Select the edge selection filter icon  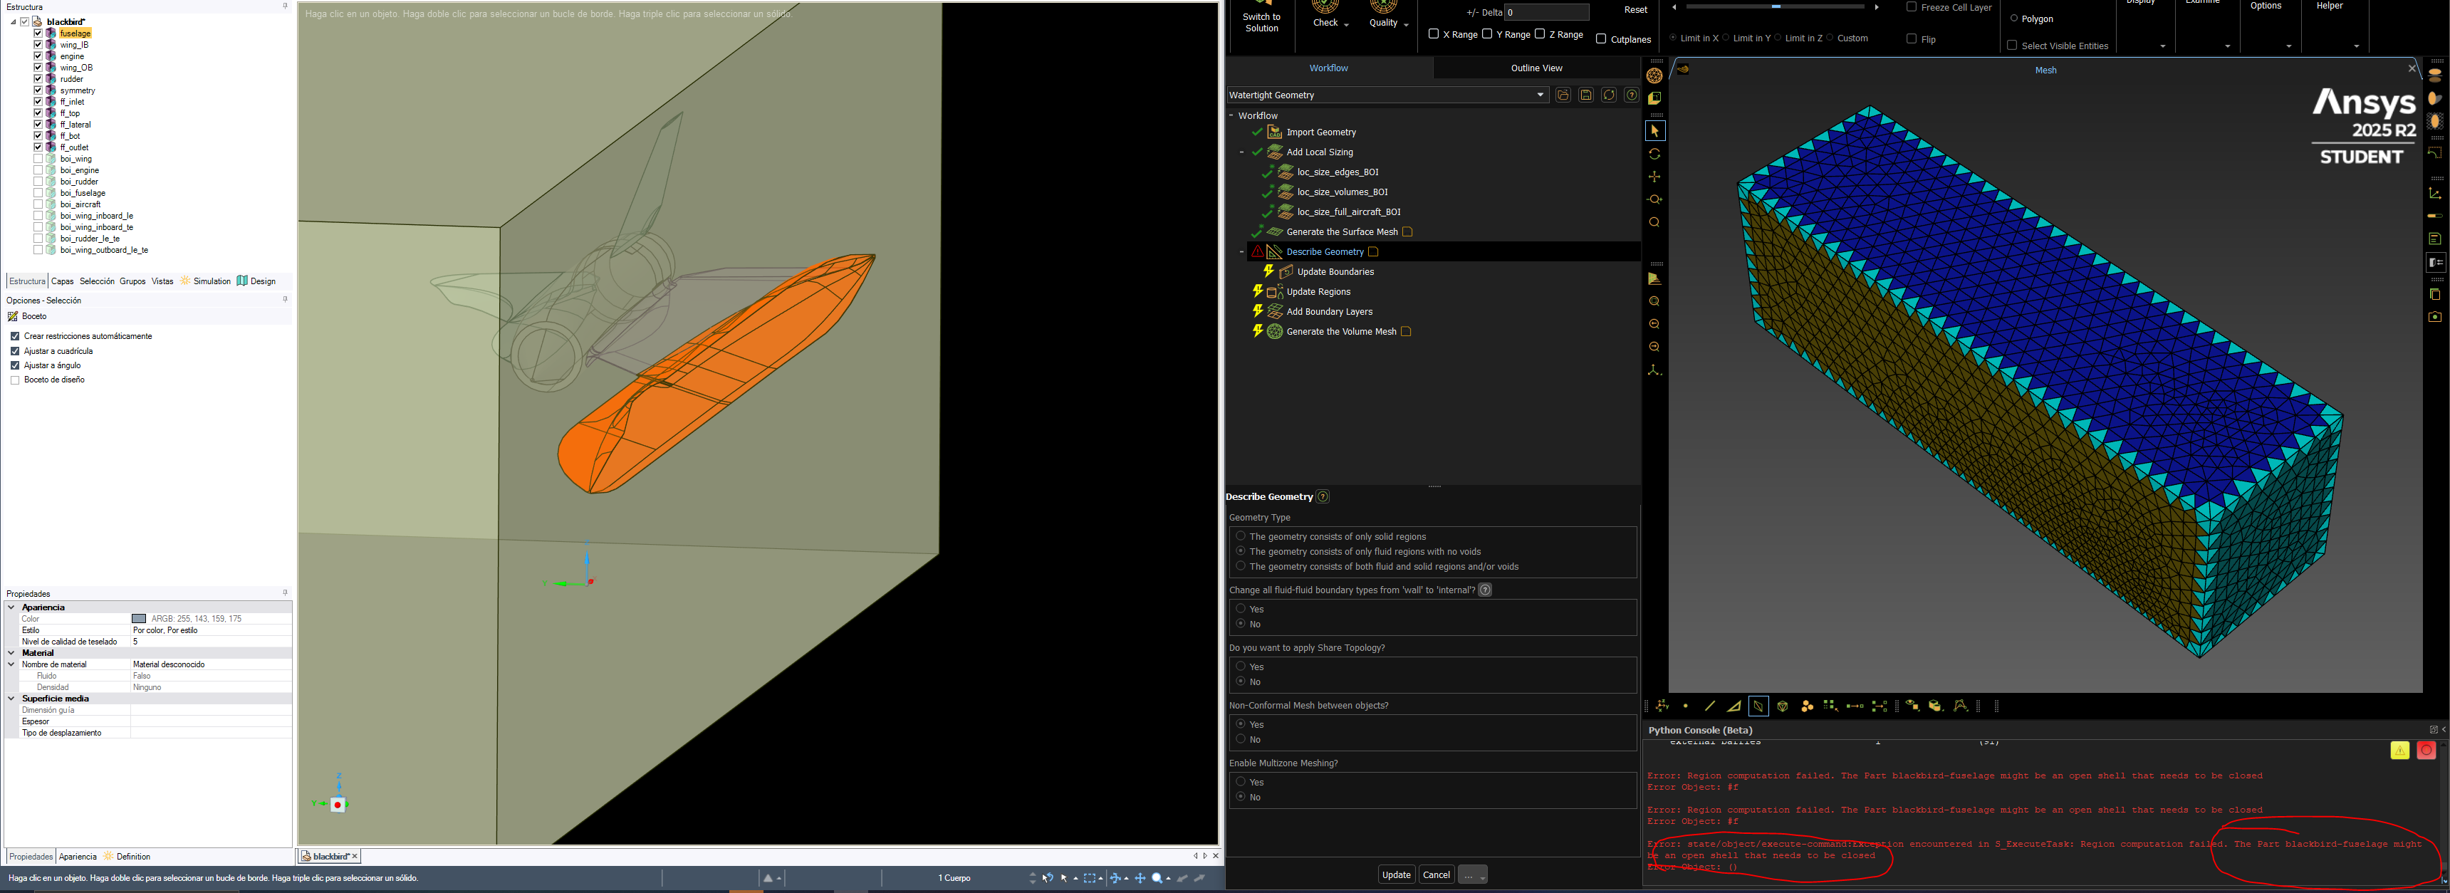point(1710,706)
